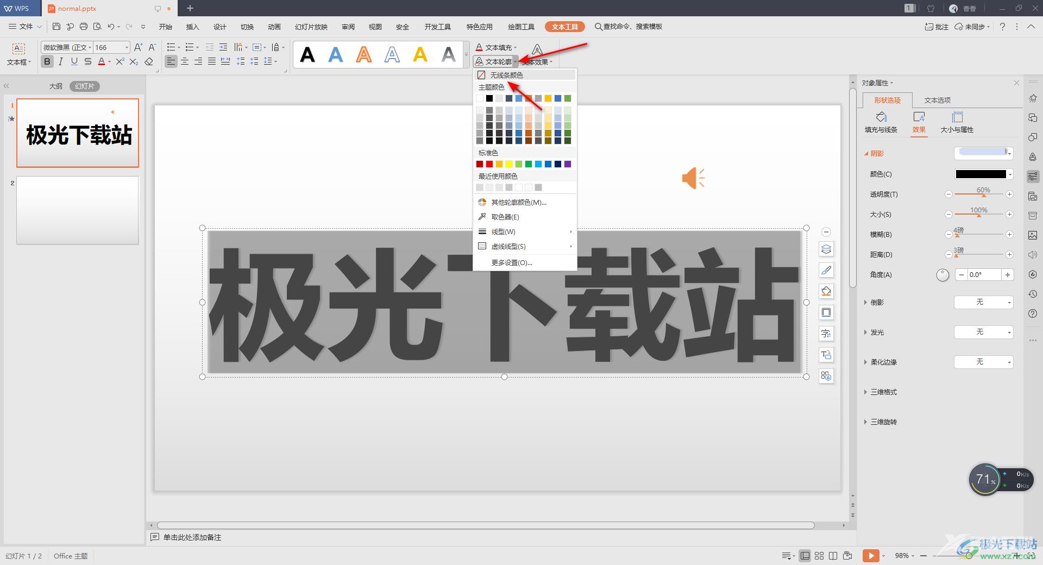Click the shape fill bucket icon beside textbox
The height and width of the screenshot is (565, 1043).
826,292
